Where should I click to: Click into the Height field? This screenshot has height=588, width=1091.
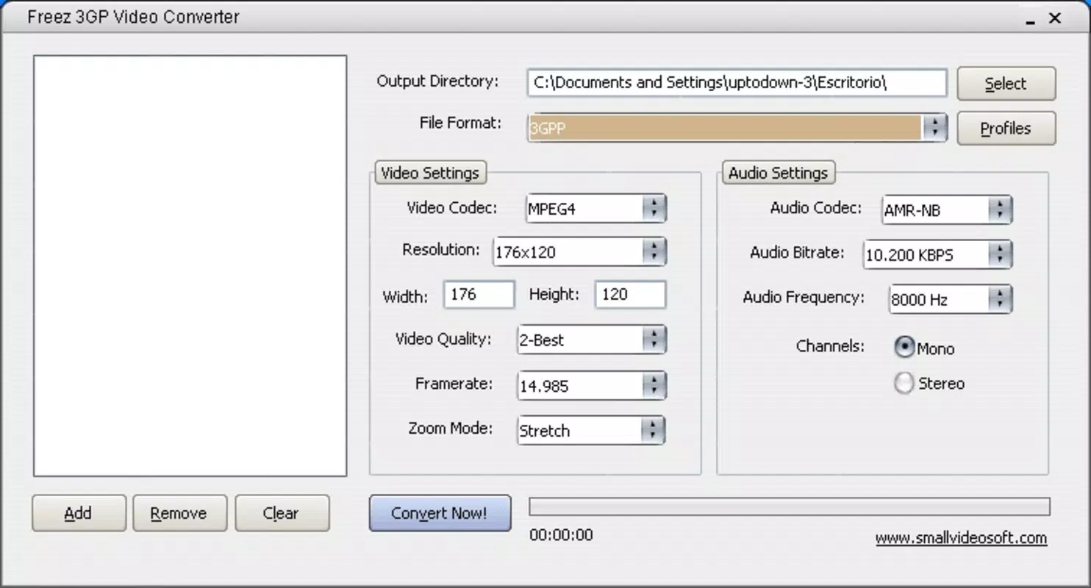[x=631, y=295]
